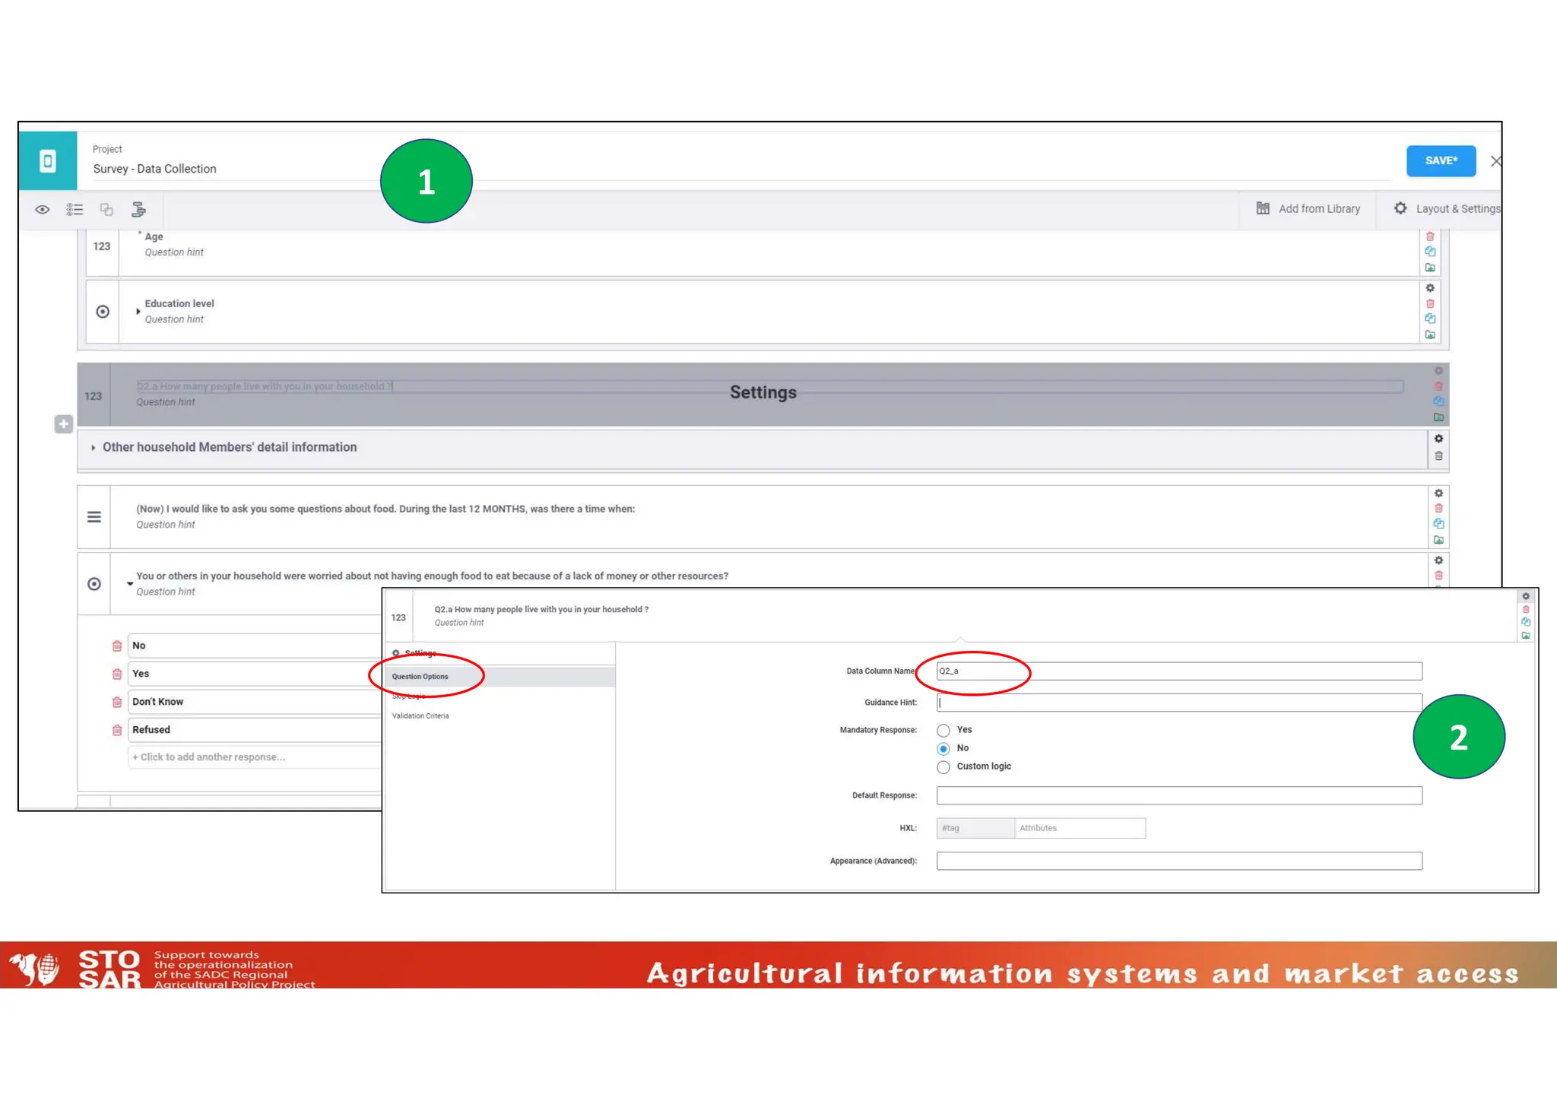Select No for Mandatory Response
This screenshot has height=1101, width=1557.
(943, 749)
